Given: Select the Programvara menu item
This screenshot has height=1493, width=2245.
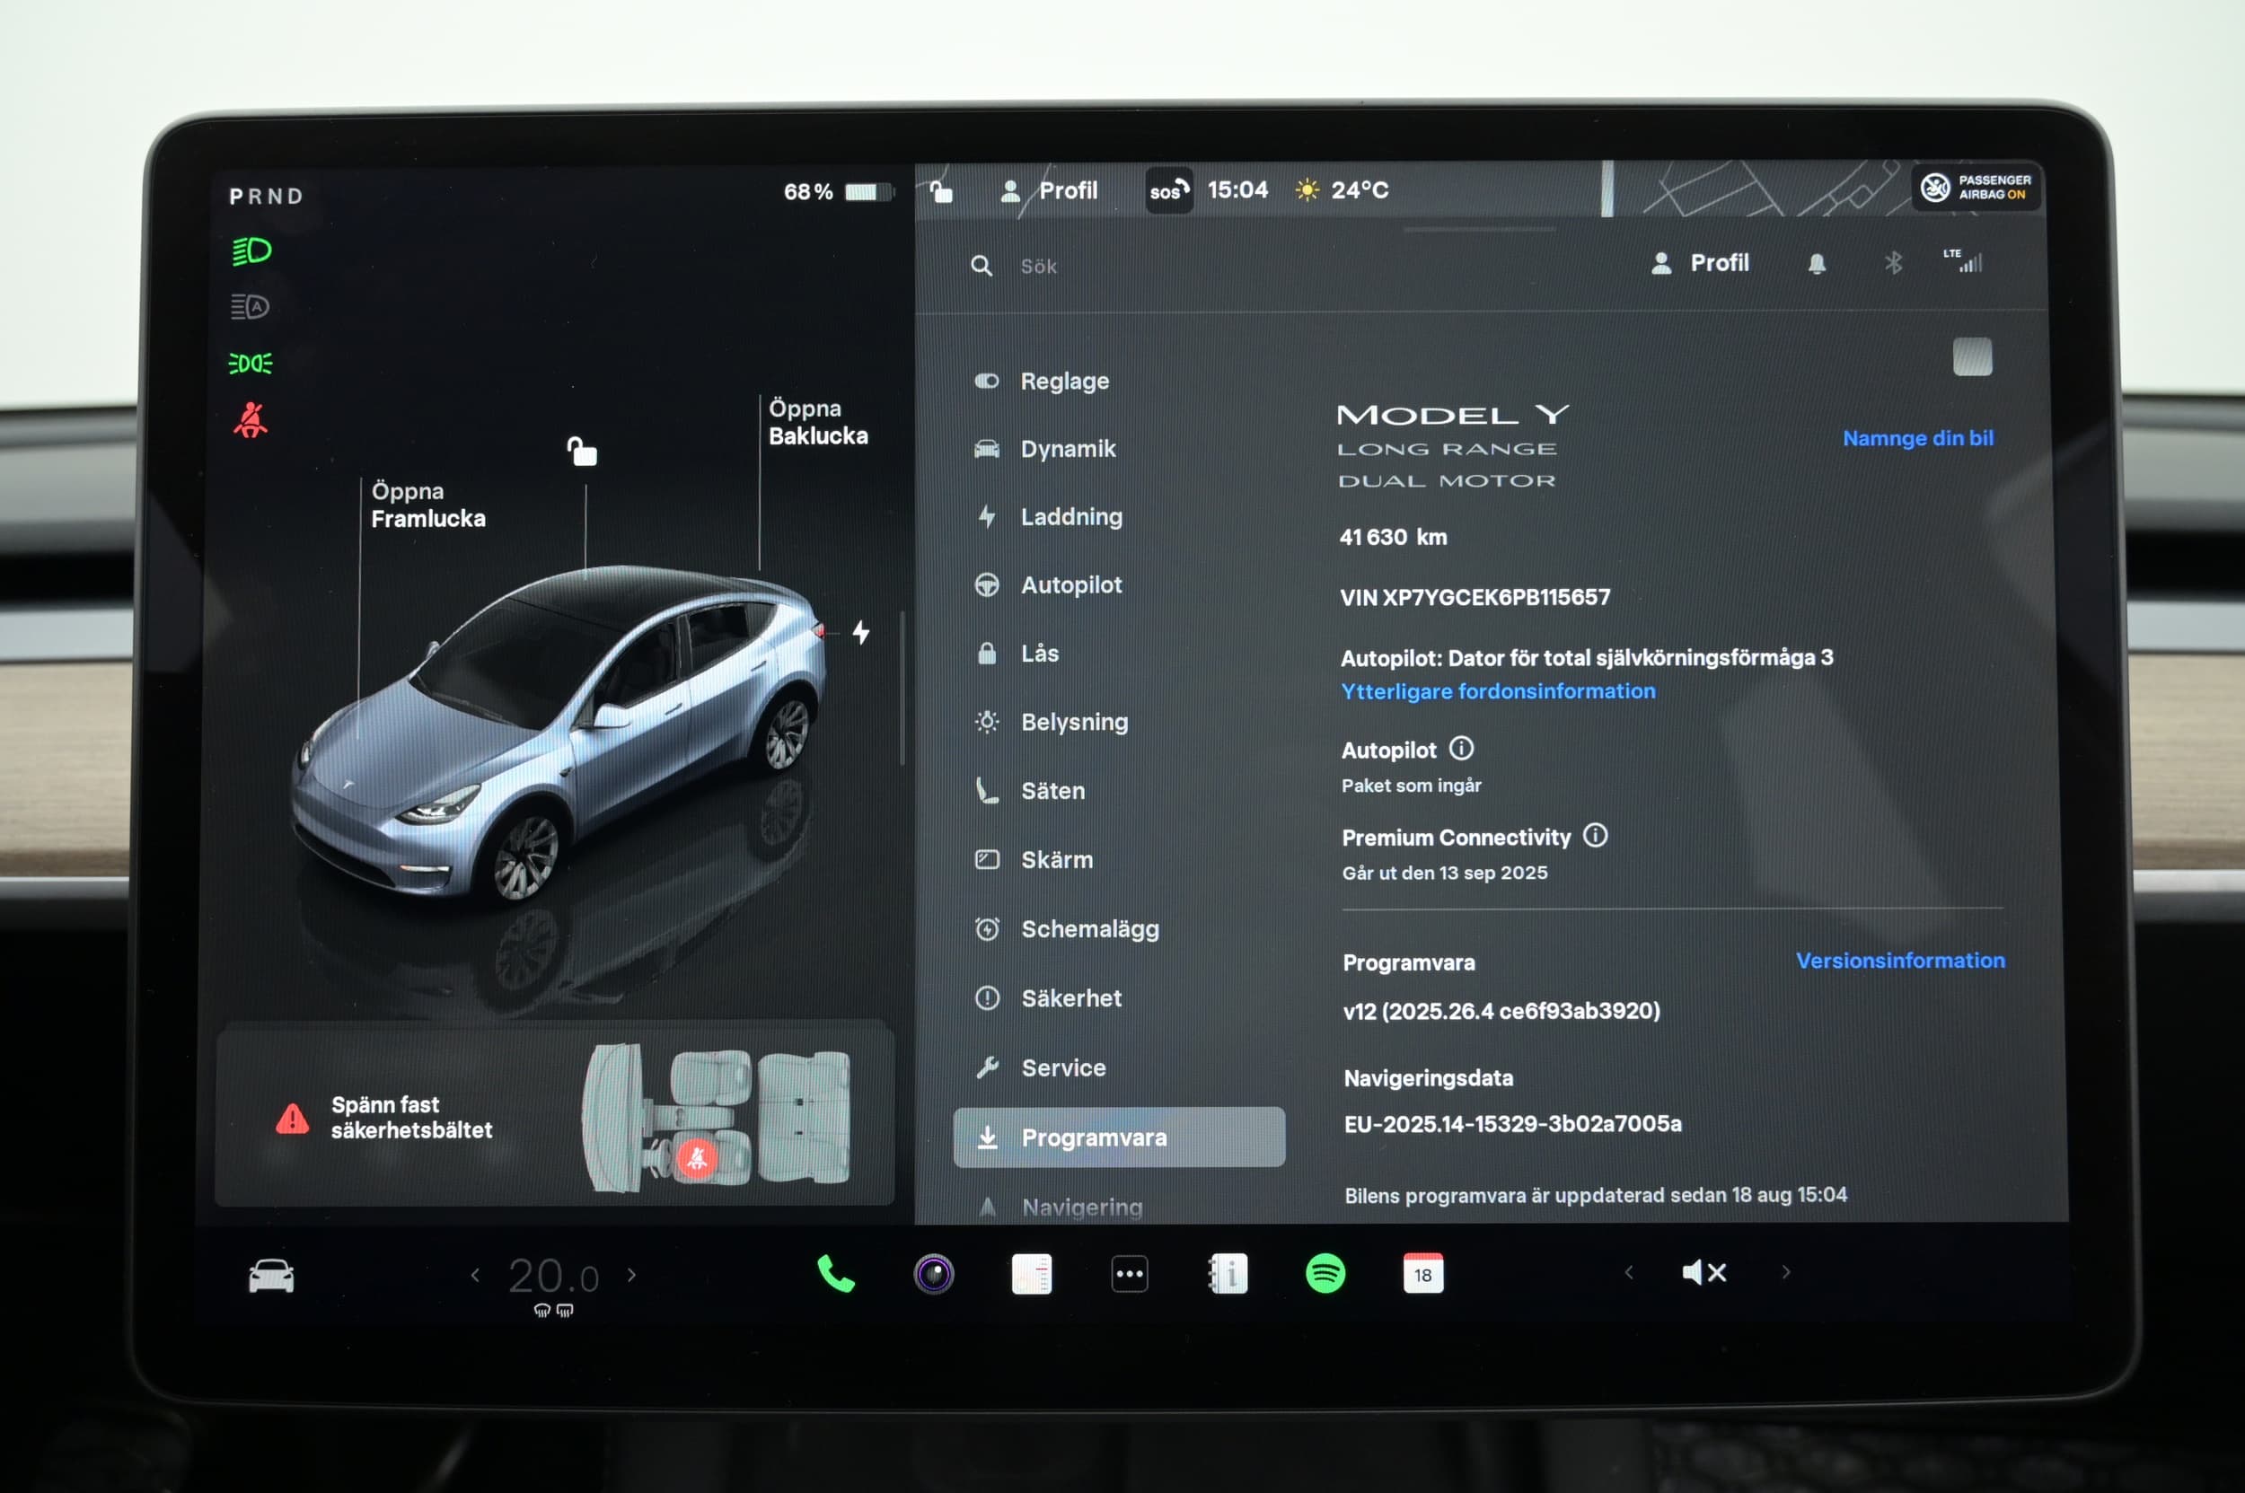Looking at the screenshot, I should 1119,1137.
